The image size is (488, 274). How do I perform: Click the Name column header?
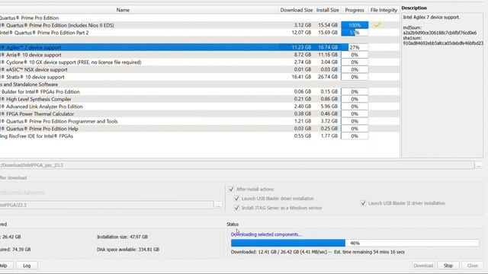(123, 10)
